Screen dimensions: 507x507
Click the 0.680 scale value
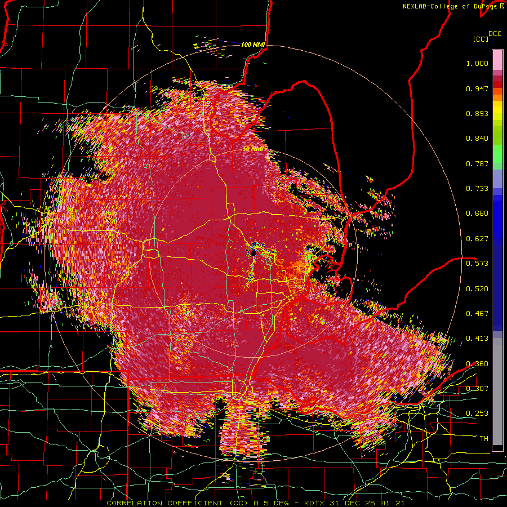(x=477, y=214)
